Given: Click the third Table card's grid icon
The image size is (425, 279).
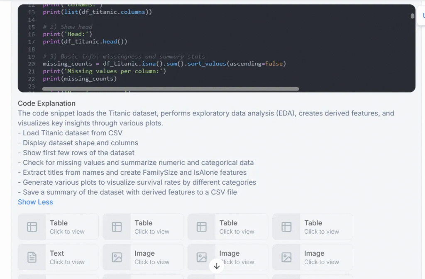Looking at the screenshot, I should pos(202,227).
